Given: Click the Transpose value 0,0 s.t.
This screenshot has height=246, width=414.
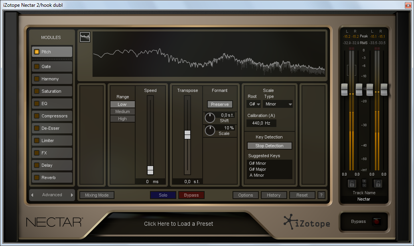Looking at the screenshot, I should tap(187, 182).
